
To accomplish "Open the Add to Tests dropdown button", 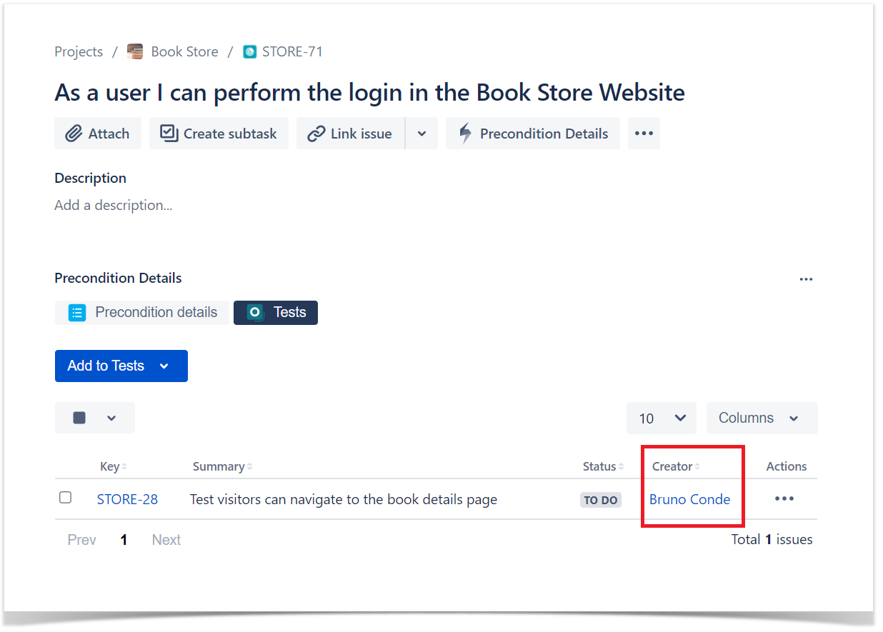I will 121,366.
